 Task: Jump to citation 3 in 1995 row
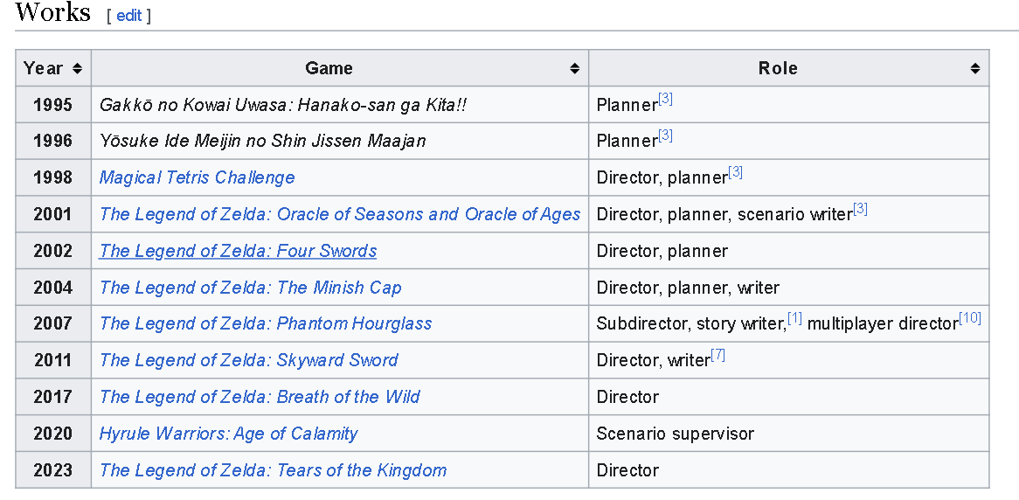point(665,99)
